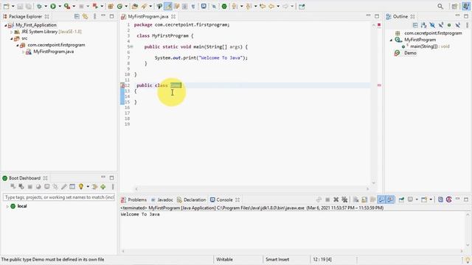
Task: Collapse MyFirstProgram in Outline view
Action: click(391, 40)
